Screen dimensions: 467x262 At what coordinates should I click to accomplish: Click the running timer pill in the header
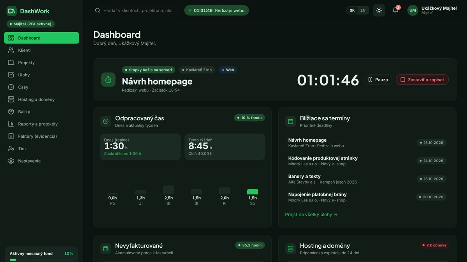(216, 10)
